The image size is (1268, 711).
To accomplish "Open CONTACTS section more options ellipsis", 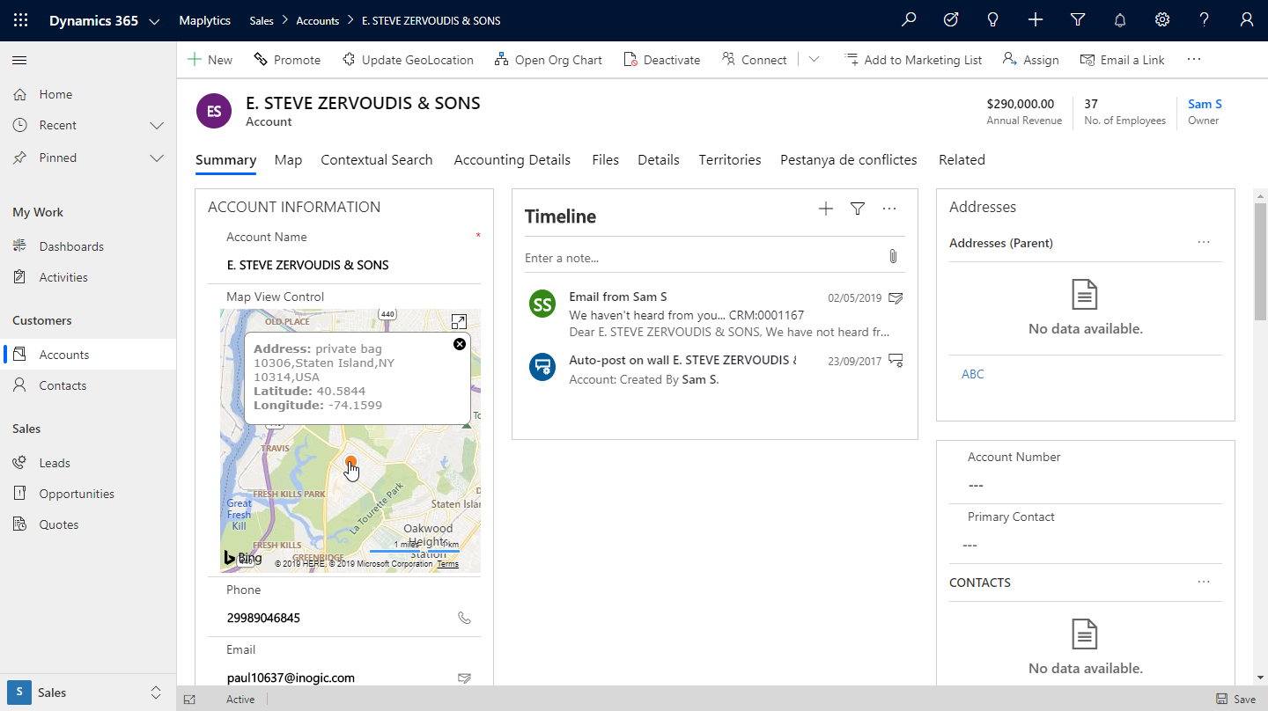I will pos(1204,583).
